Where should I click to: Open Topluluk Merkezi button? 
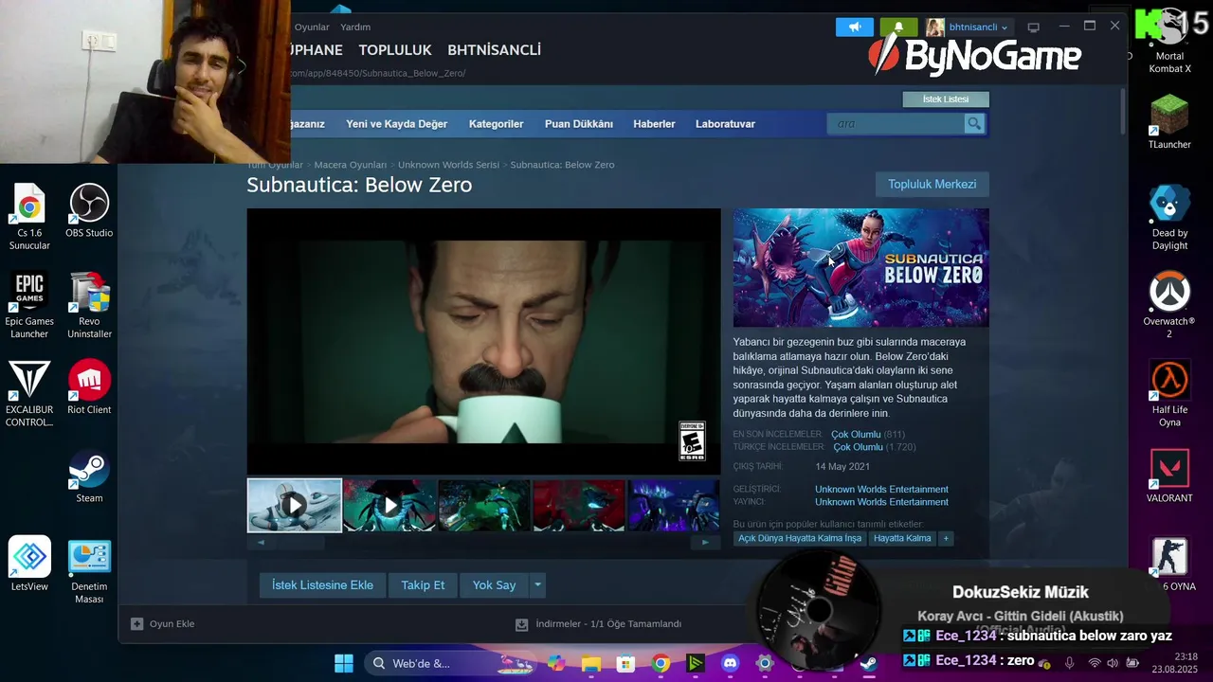(x=932, y=184)
